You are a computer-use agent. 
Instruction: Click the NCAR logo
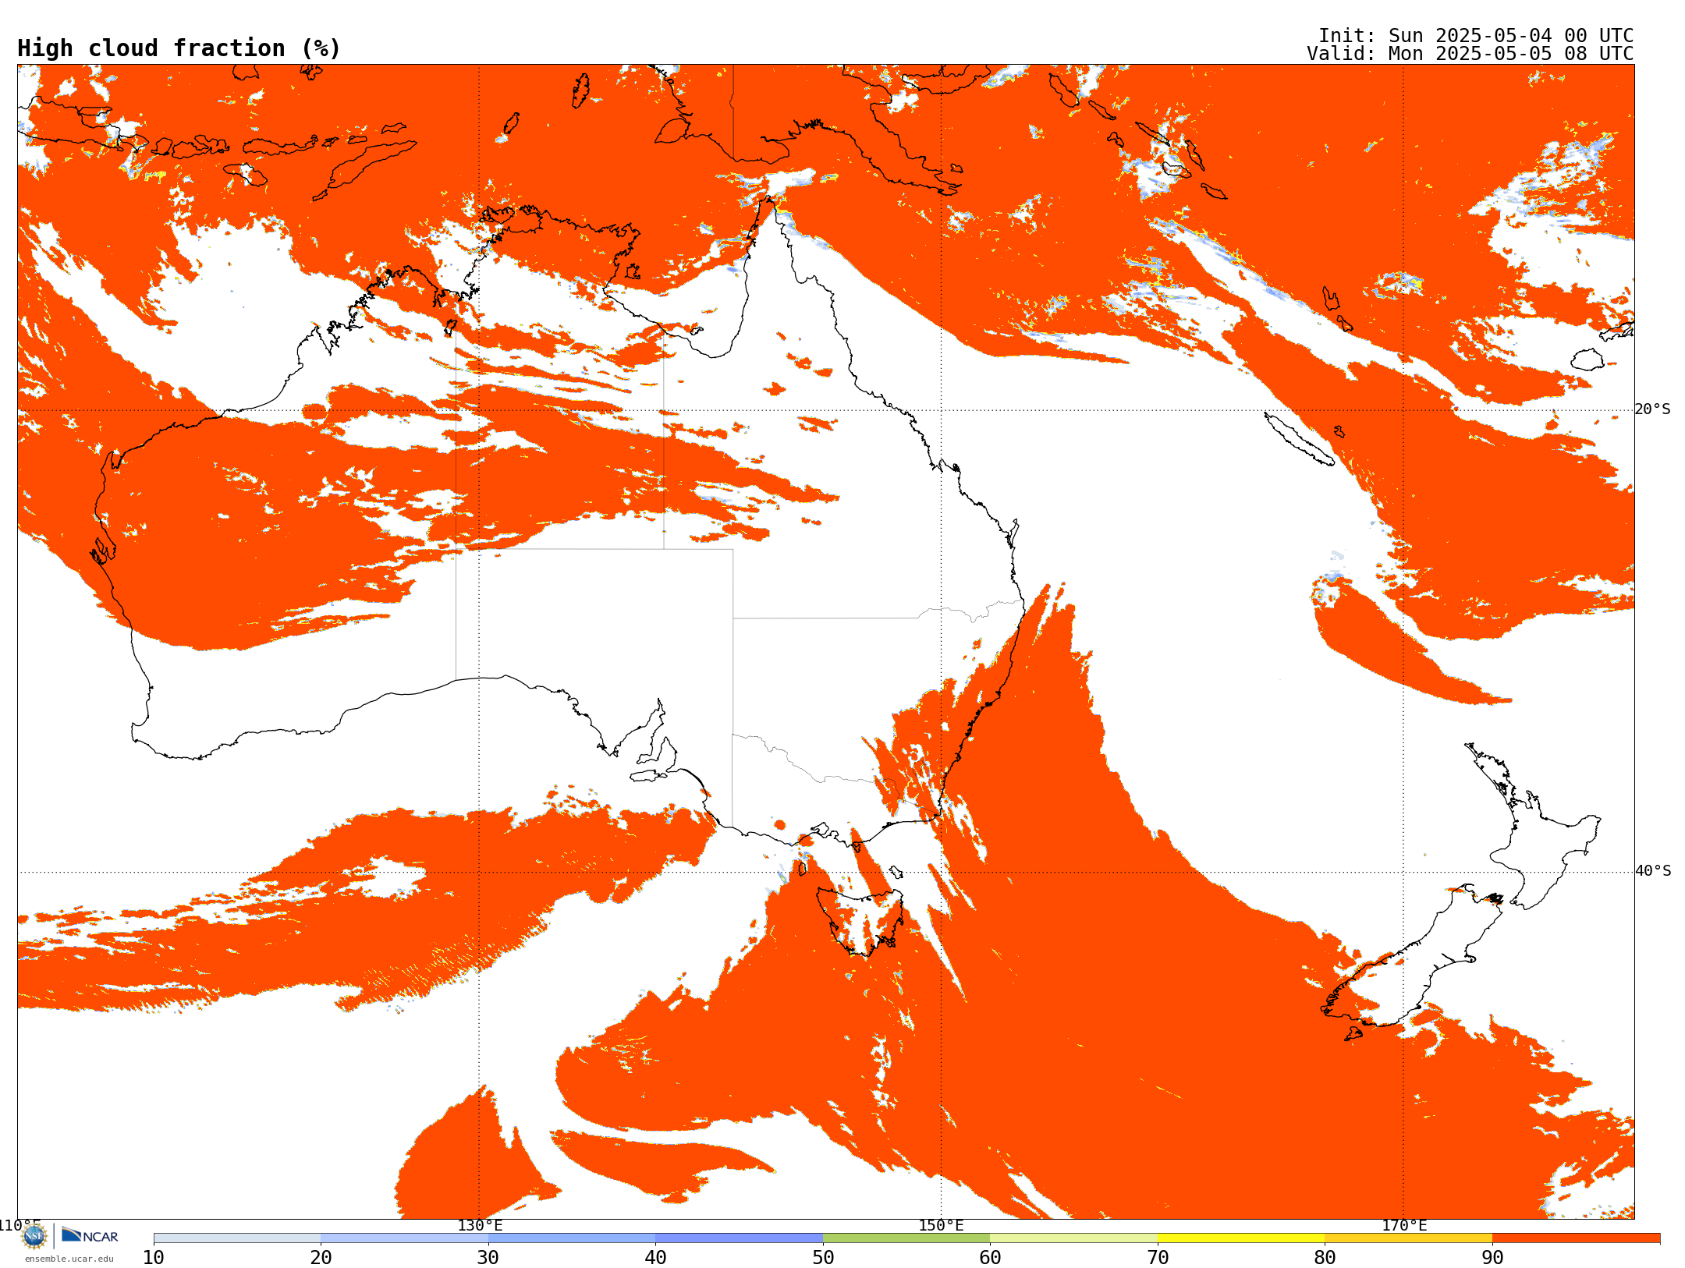pos(90,1235)
